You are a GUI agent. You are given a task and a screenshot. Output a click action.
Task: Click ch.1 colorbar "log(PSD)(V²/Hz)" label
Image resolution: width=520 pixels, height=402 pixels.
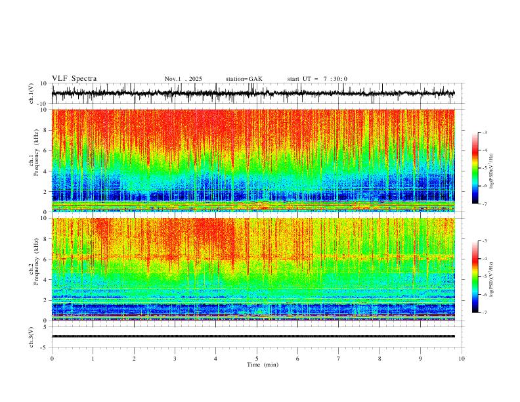click(491, 171)
